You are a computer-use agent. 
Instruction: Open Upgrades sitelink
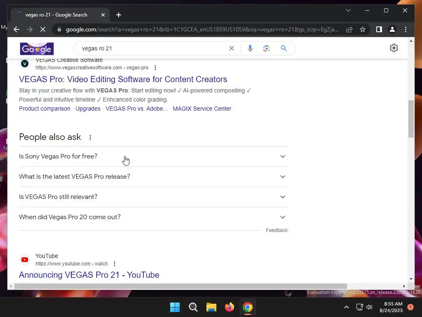coord(88,109)
